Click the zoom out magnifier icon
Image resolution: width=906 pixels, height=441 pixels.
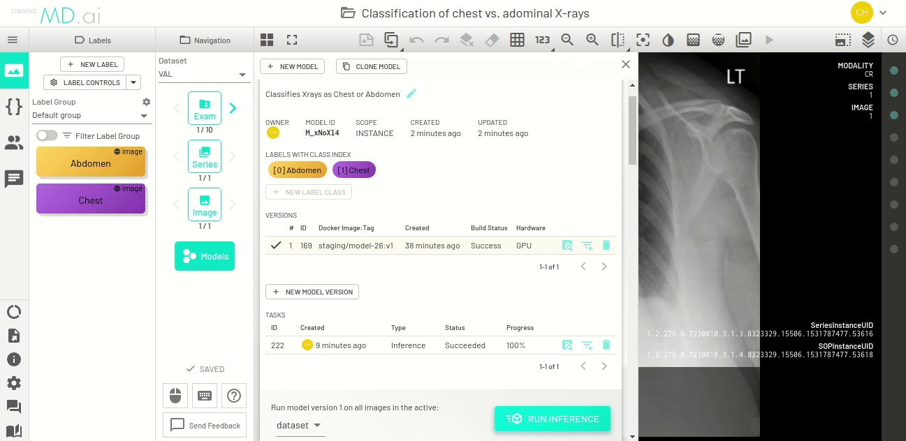tap(567, 40)
